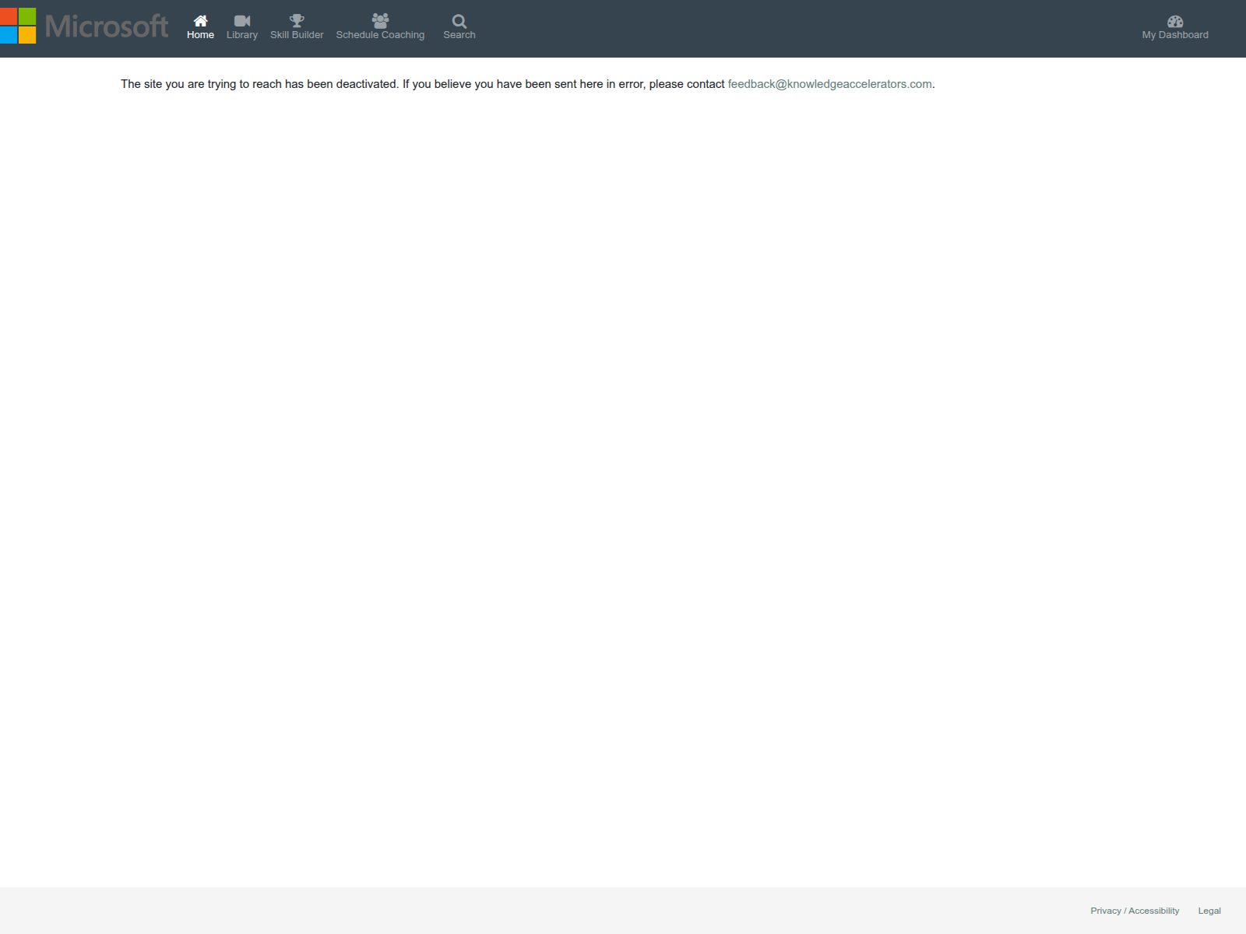Open the My Dashboard gauge icon
The image size is (1246, 934).
pos(1175,21)
